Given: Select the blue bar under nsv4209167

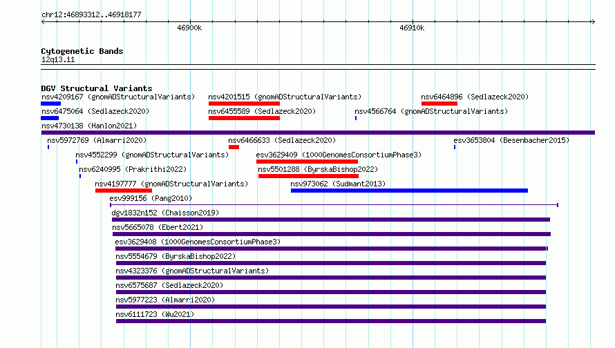Looking at the screenshot, I should pos(50,104).
